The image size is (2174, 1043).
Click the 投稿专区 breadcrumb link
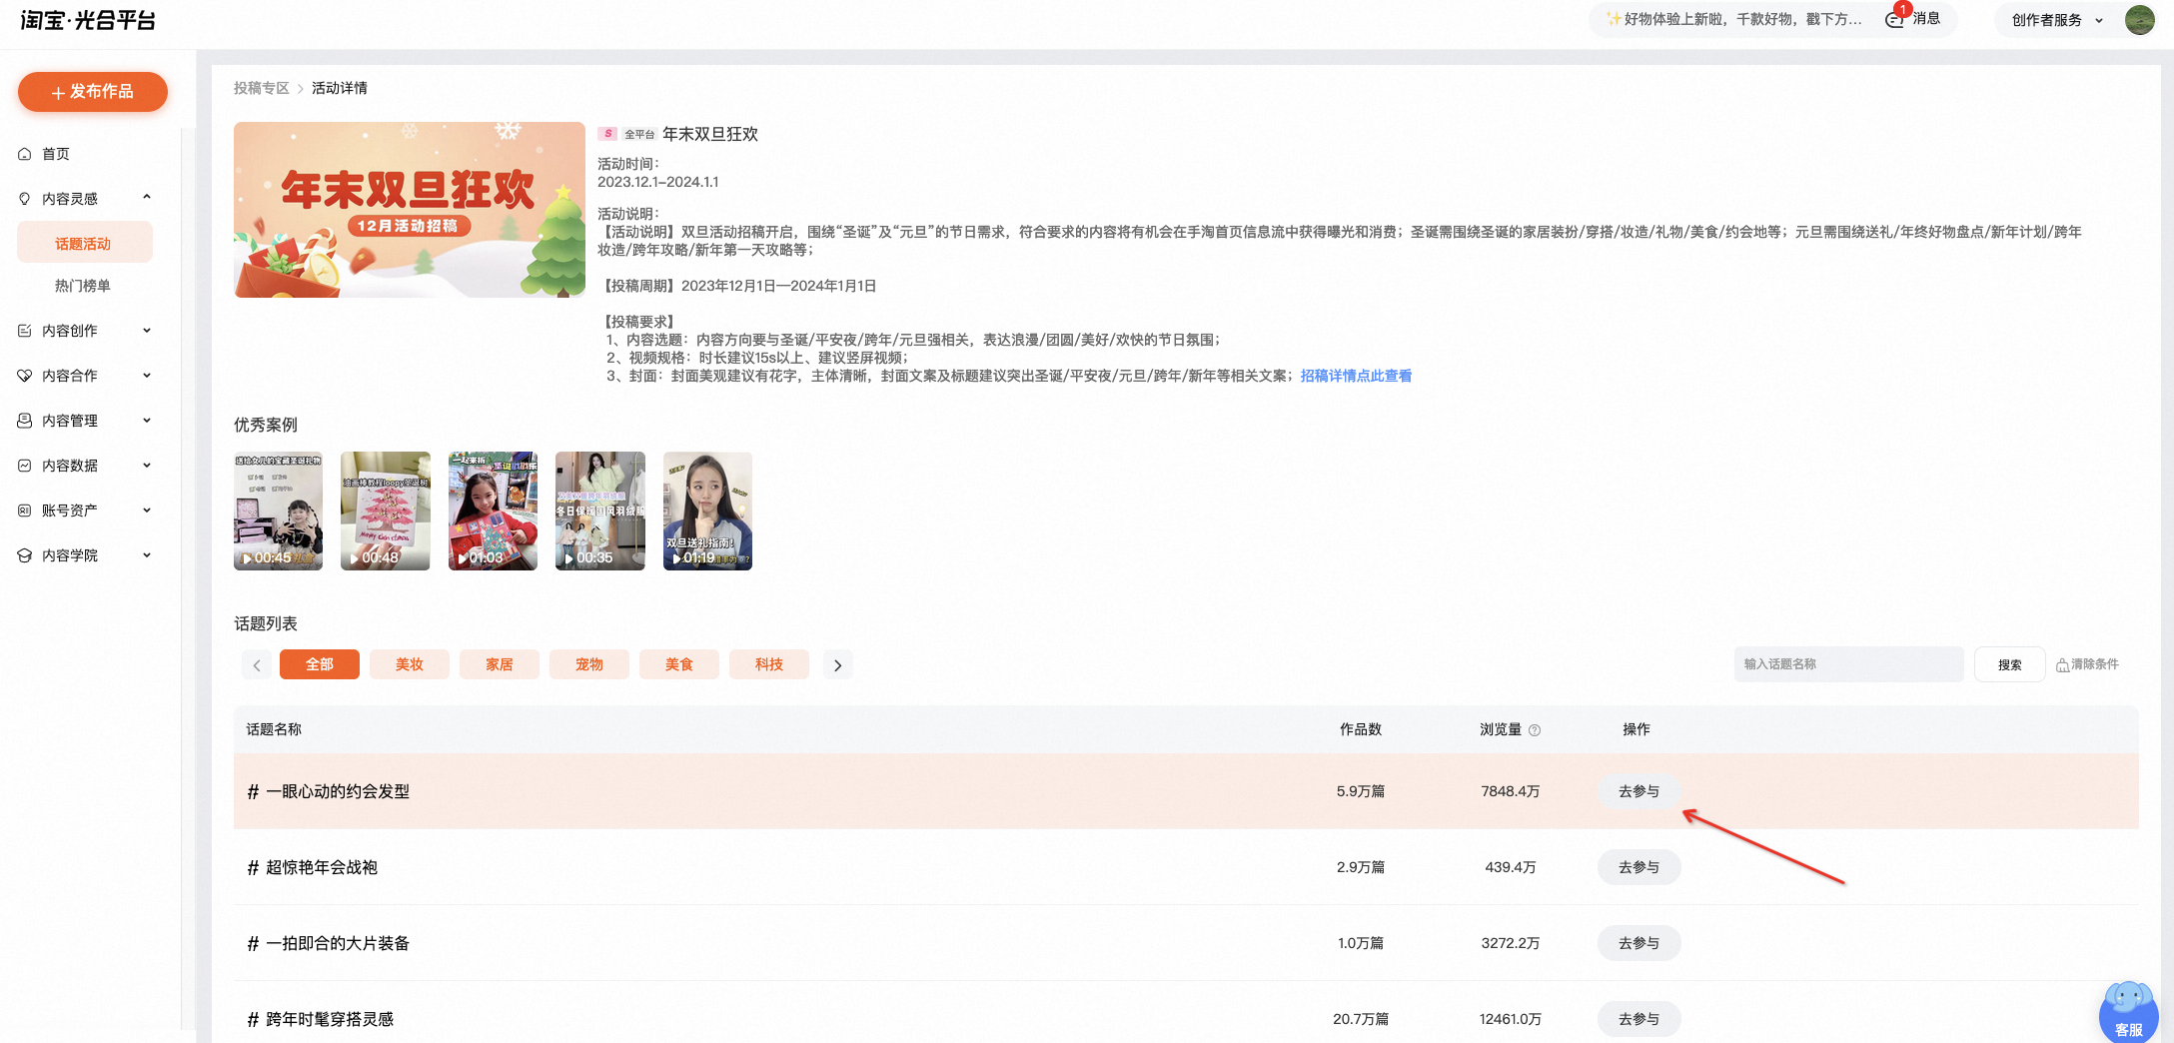pos(261,88)
